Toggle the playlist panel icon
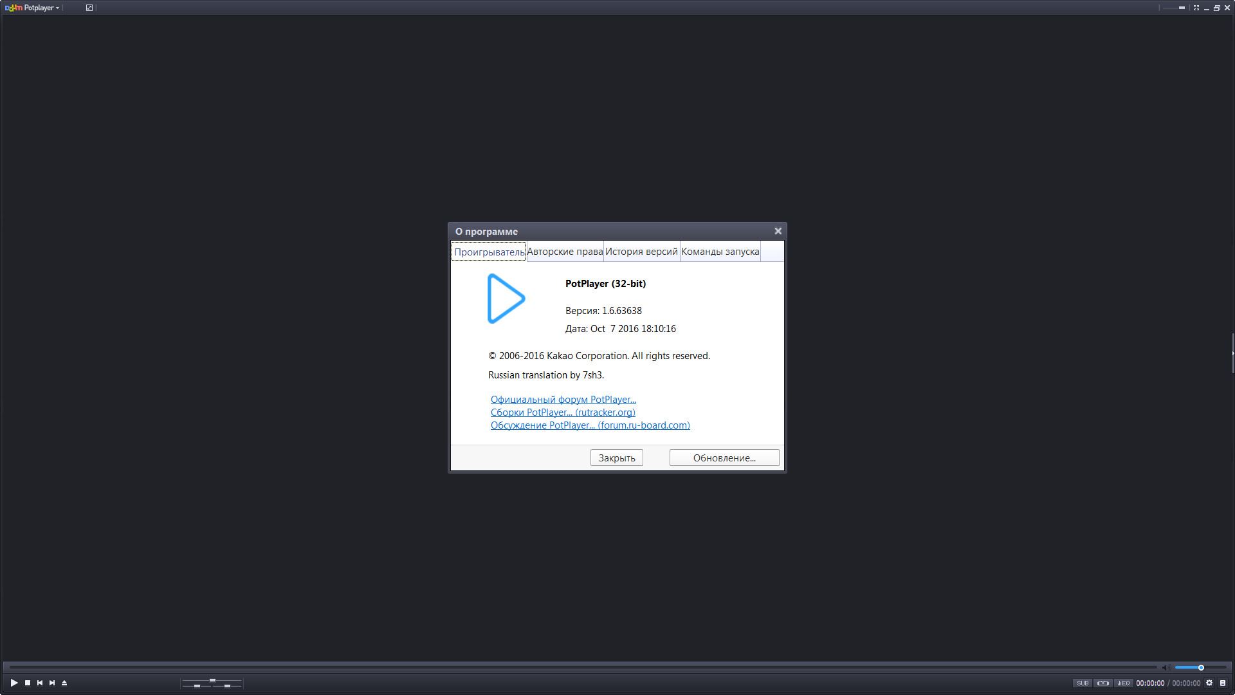 click(x=1223, y=683)
